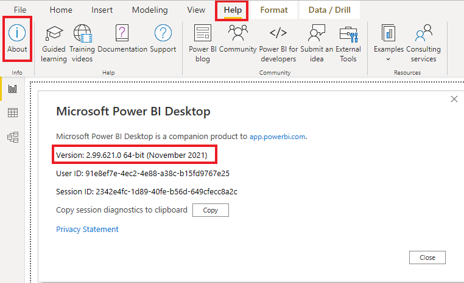Click the Microsoft Power BI Desktop heading
The width and height of the screenshot is (464, 283).
tap(133, 112)
